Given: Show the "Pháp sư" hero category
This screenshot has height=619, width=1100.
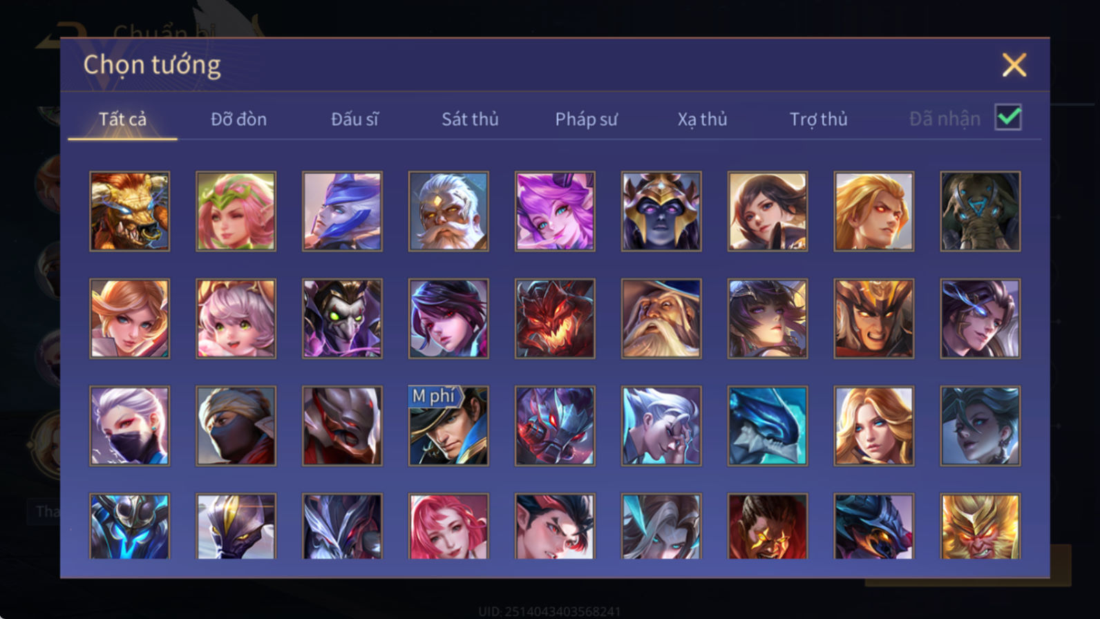Looking at the screenshot, I should 586,120.
